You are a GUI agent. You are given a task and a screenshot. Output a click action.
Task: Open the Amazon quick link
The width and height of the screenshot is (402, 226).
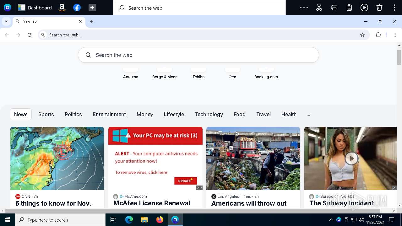[131, 74]
